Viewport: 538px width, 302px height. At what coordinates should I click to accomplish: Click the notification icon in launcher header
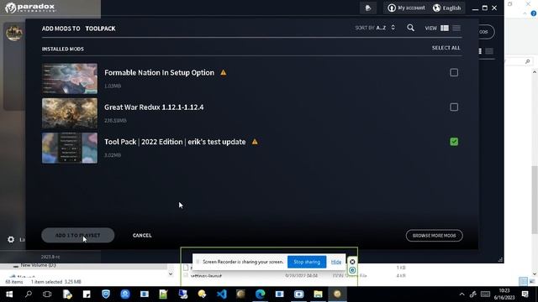pos(368,8)
